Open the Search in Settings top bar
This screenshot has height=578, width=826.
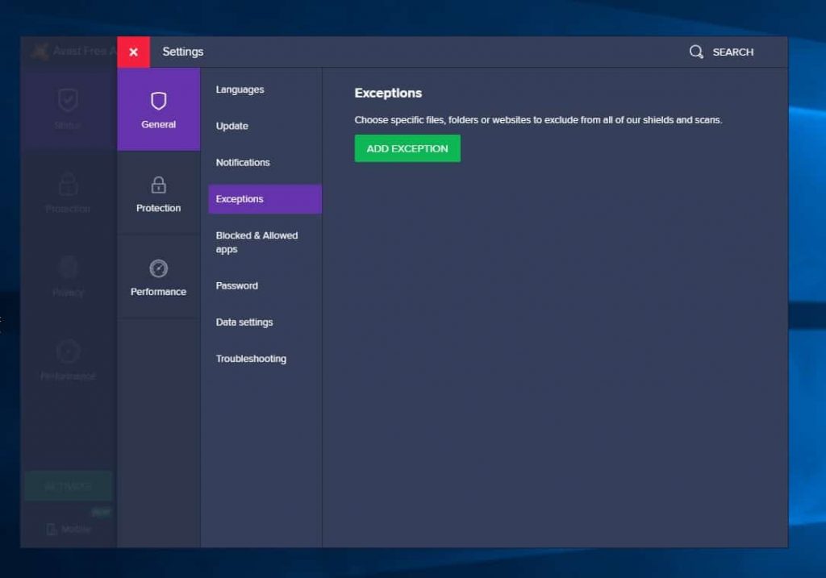tap(722, 52)
